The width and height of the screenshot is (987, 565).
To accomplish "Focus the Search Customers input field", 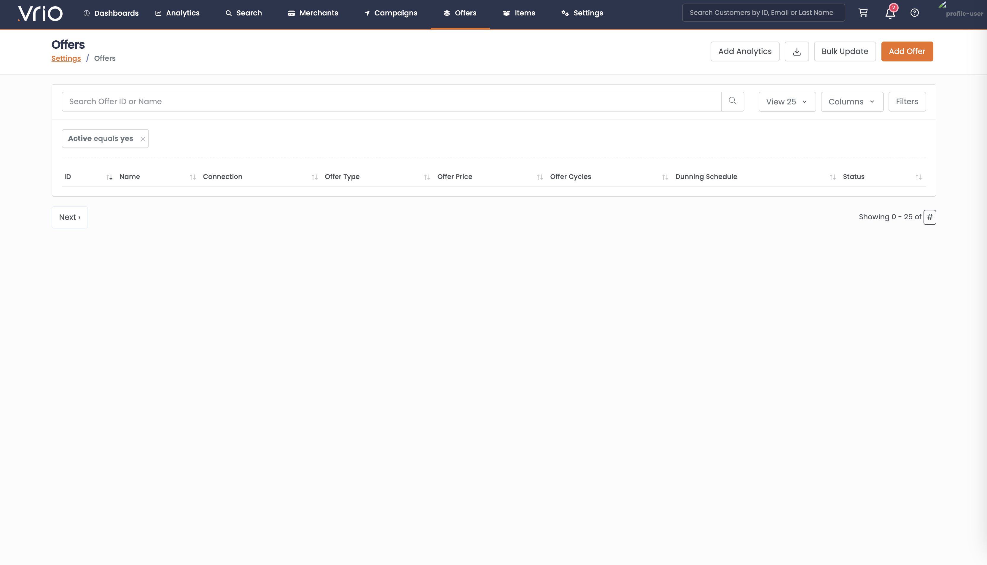I will point(763,13).
